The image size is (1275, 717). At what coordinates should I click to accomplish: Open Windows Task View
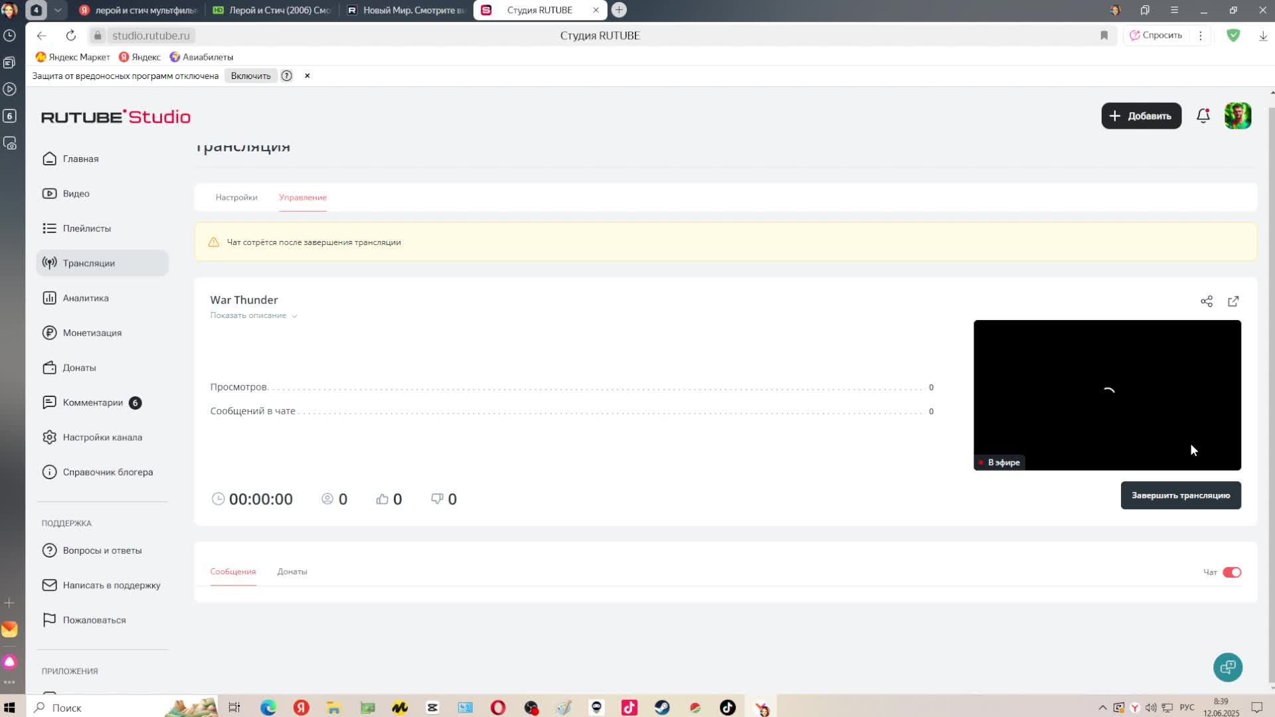pyautogui.click(x=234, y=708)
